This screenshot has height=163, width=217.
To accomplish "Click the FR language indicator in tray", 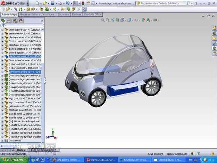I will click(x=190, y=160).
